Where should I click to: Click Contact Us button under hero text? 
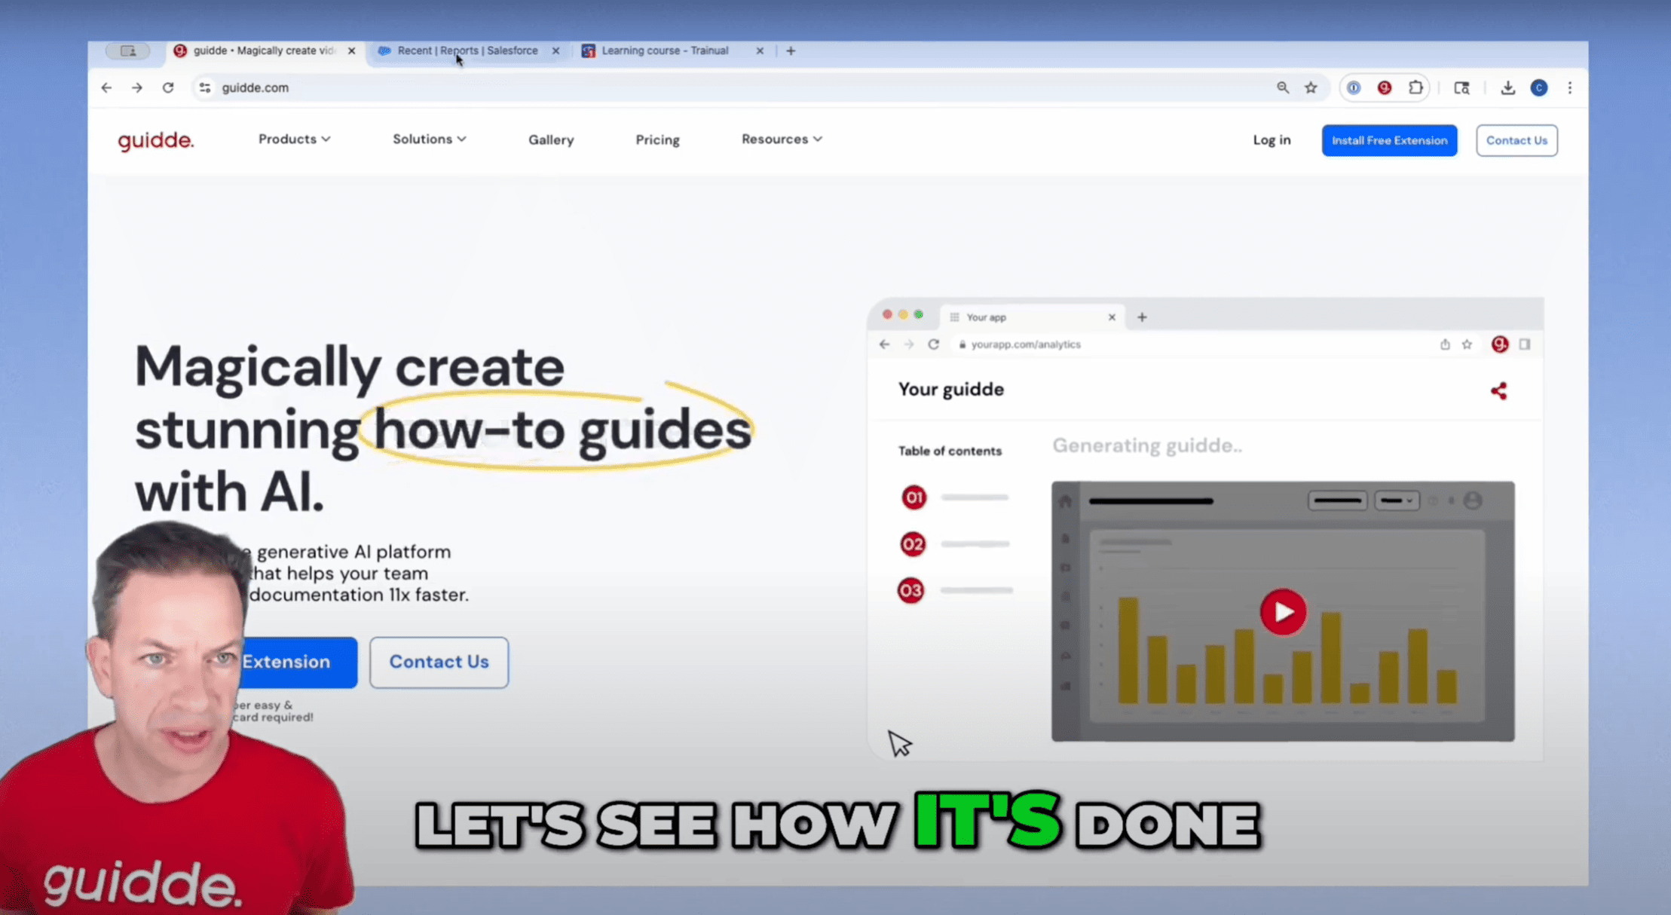coord(439,662)
